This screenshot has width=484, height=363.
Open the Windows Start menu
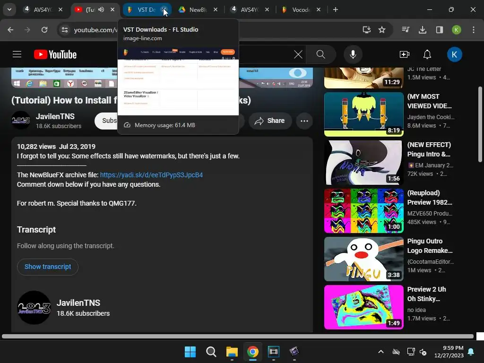tap(190, 352)
